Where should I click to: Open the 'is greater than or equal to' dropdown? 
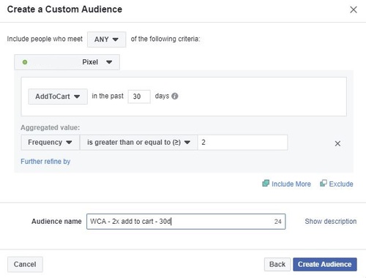point(138,143)
